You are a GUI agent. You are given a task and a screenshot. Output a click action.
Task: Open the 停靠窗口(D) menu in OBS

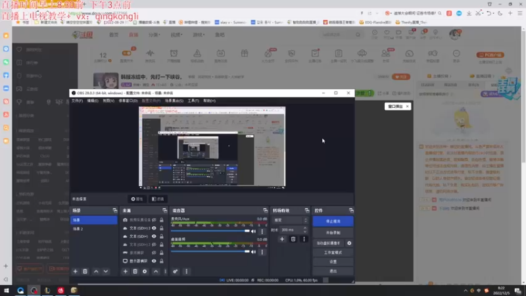point(128,101)
